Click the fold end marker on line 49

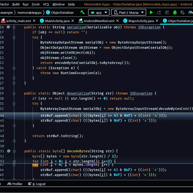[x=14, y=141]
